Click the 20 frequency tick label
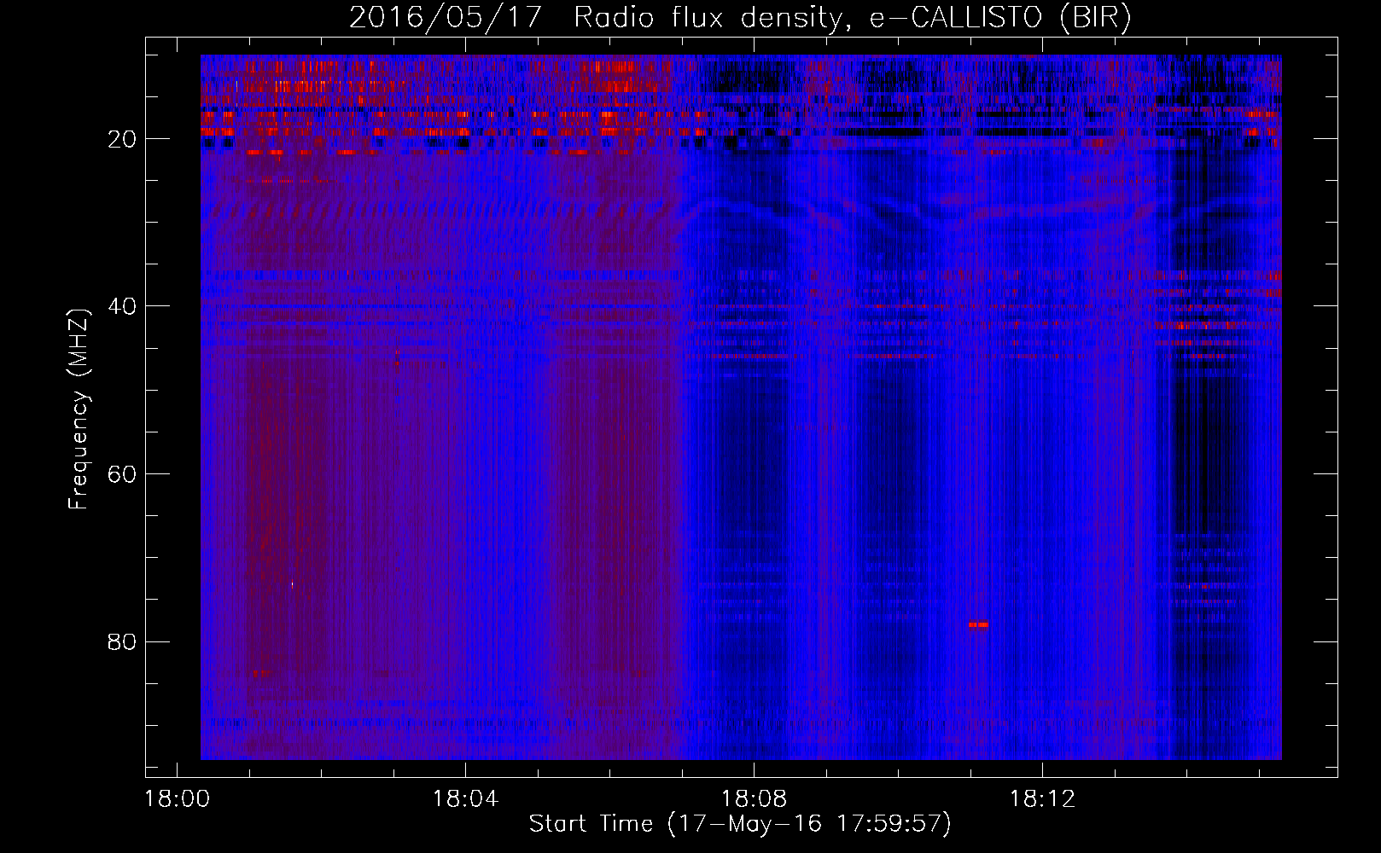This screenshot has width=1381, height=853. coord(123,139)
